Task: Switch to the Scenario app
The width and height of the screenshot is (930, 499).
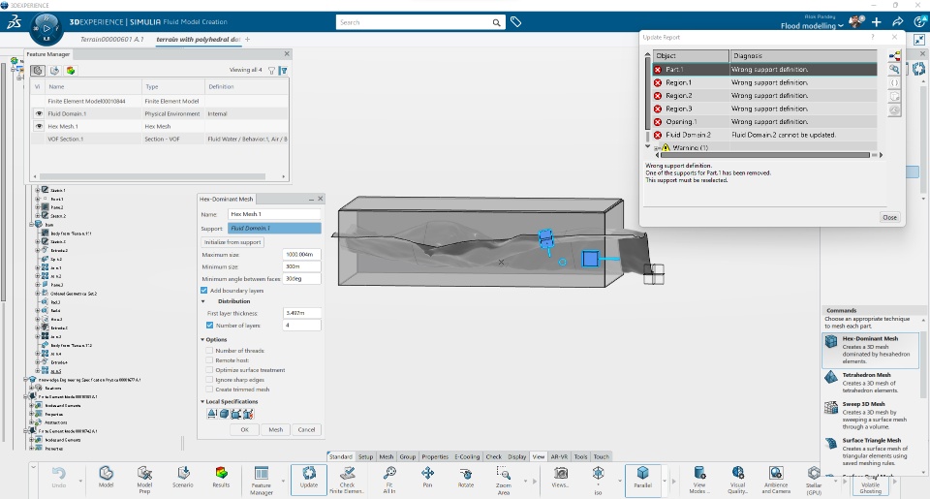Action: 183,477
